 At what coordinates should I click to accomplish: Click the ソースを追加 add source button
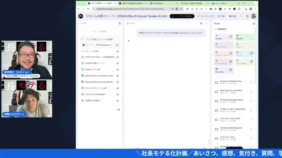100,31
